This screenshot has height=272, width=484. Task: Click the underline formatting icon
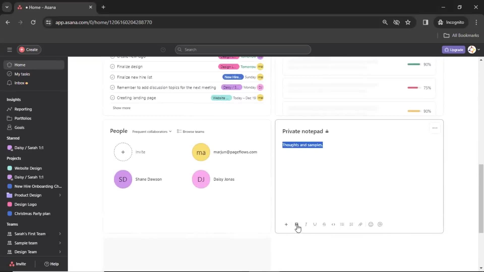tap(314, 224)
